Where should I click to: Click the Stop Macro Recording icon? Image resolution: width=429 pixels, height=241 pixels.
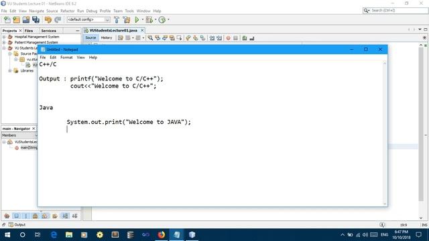click(235, 38)
